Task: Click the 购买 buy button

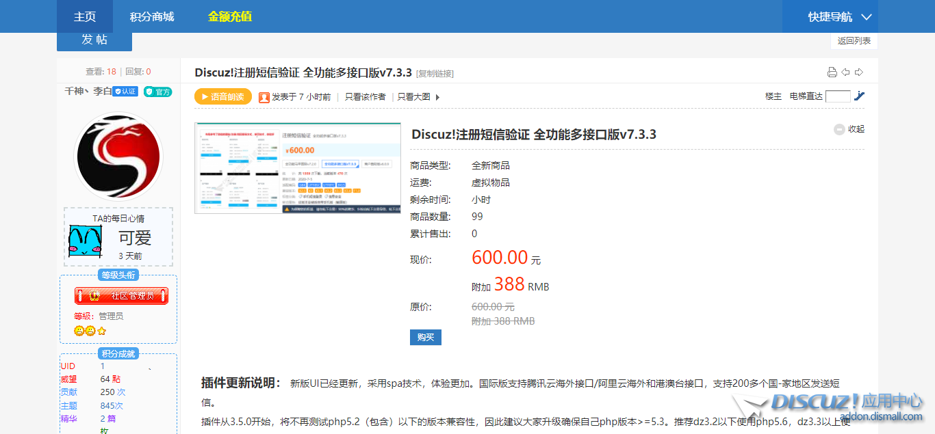Action: pos(426,338)
